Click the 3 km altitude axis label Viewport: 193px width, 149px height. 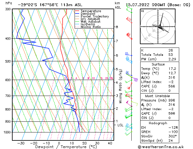pyautogui.click(x=117, y=96)
